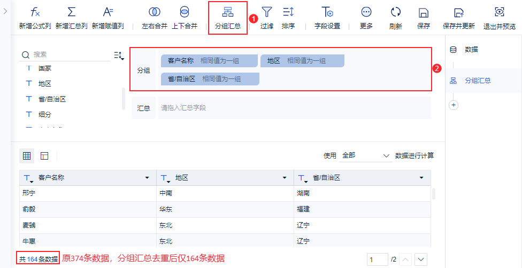
Task: Open the 全部 data range dropdown
Action: tap(365, 155)
